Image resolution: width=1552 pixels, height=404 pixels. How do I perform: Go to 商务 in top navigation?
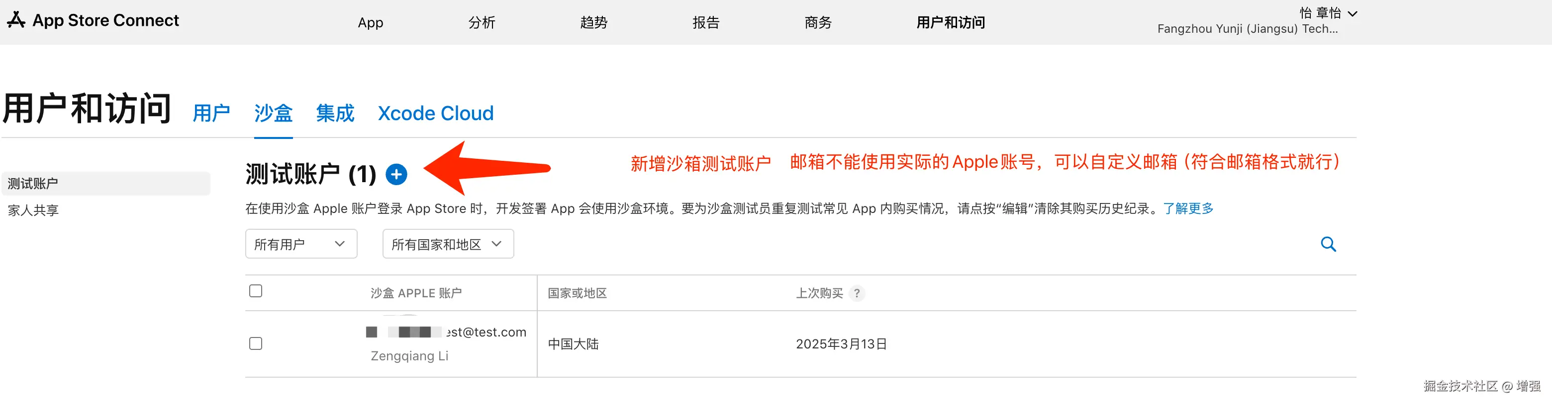tap(818, 23)
